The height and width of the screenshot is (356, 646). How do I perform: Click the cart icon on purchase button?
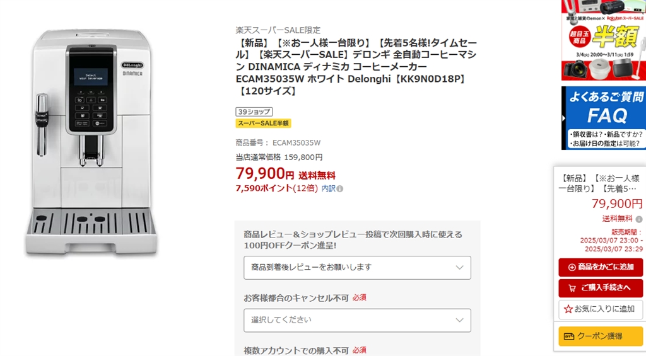coord(572,288)
